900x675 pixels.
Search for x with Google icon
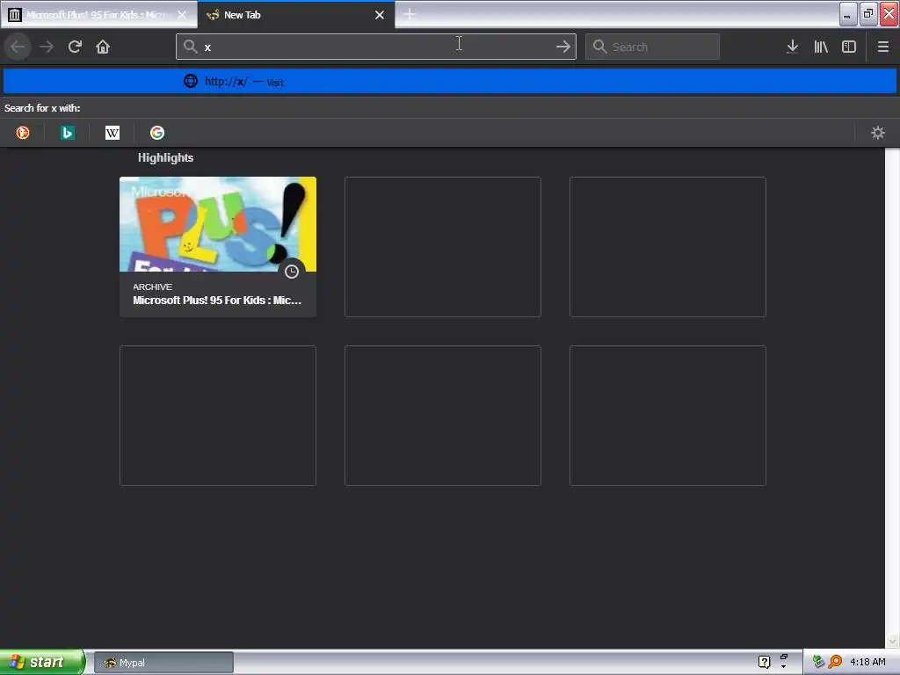(157, 134)
